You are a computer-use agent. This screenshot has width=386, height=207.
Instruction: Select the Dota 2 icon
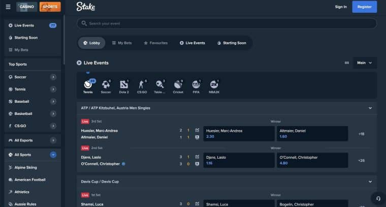click(124, 84)
